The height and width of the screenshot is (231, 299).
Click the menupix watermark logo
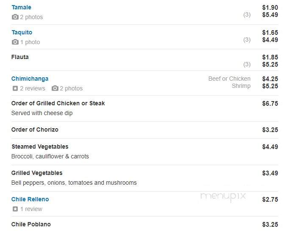[x=223, y=197]
